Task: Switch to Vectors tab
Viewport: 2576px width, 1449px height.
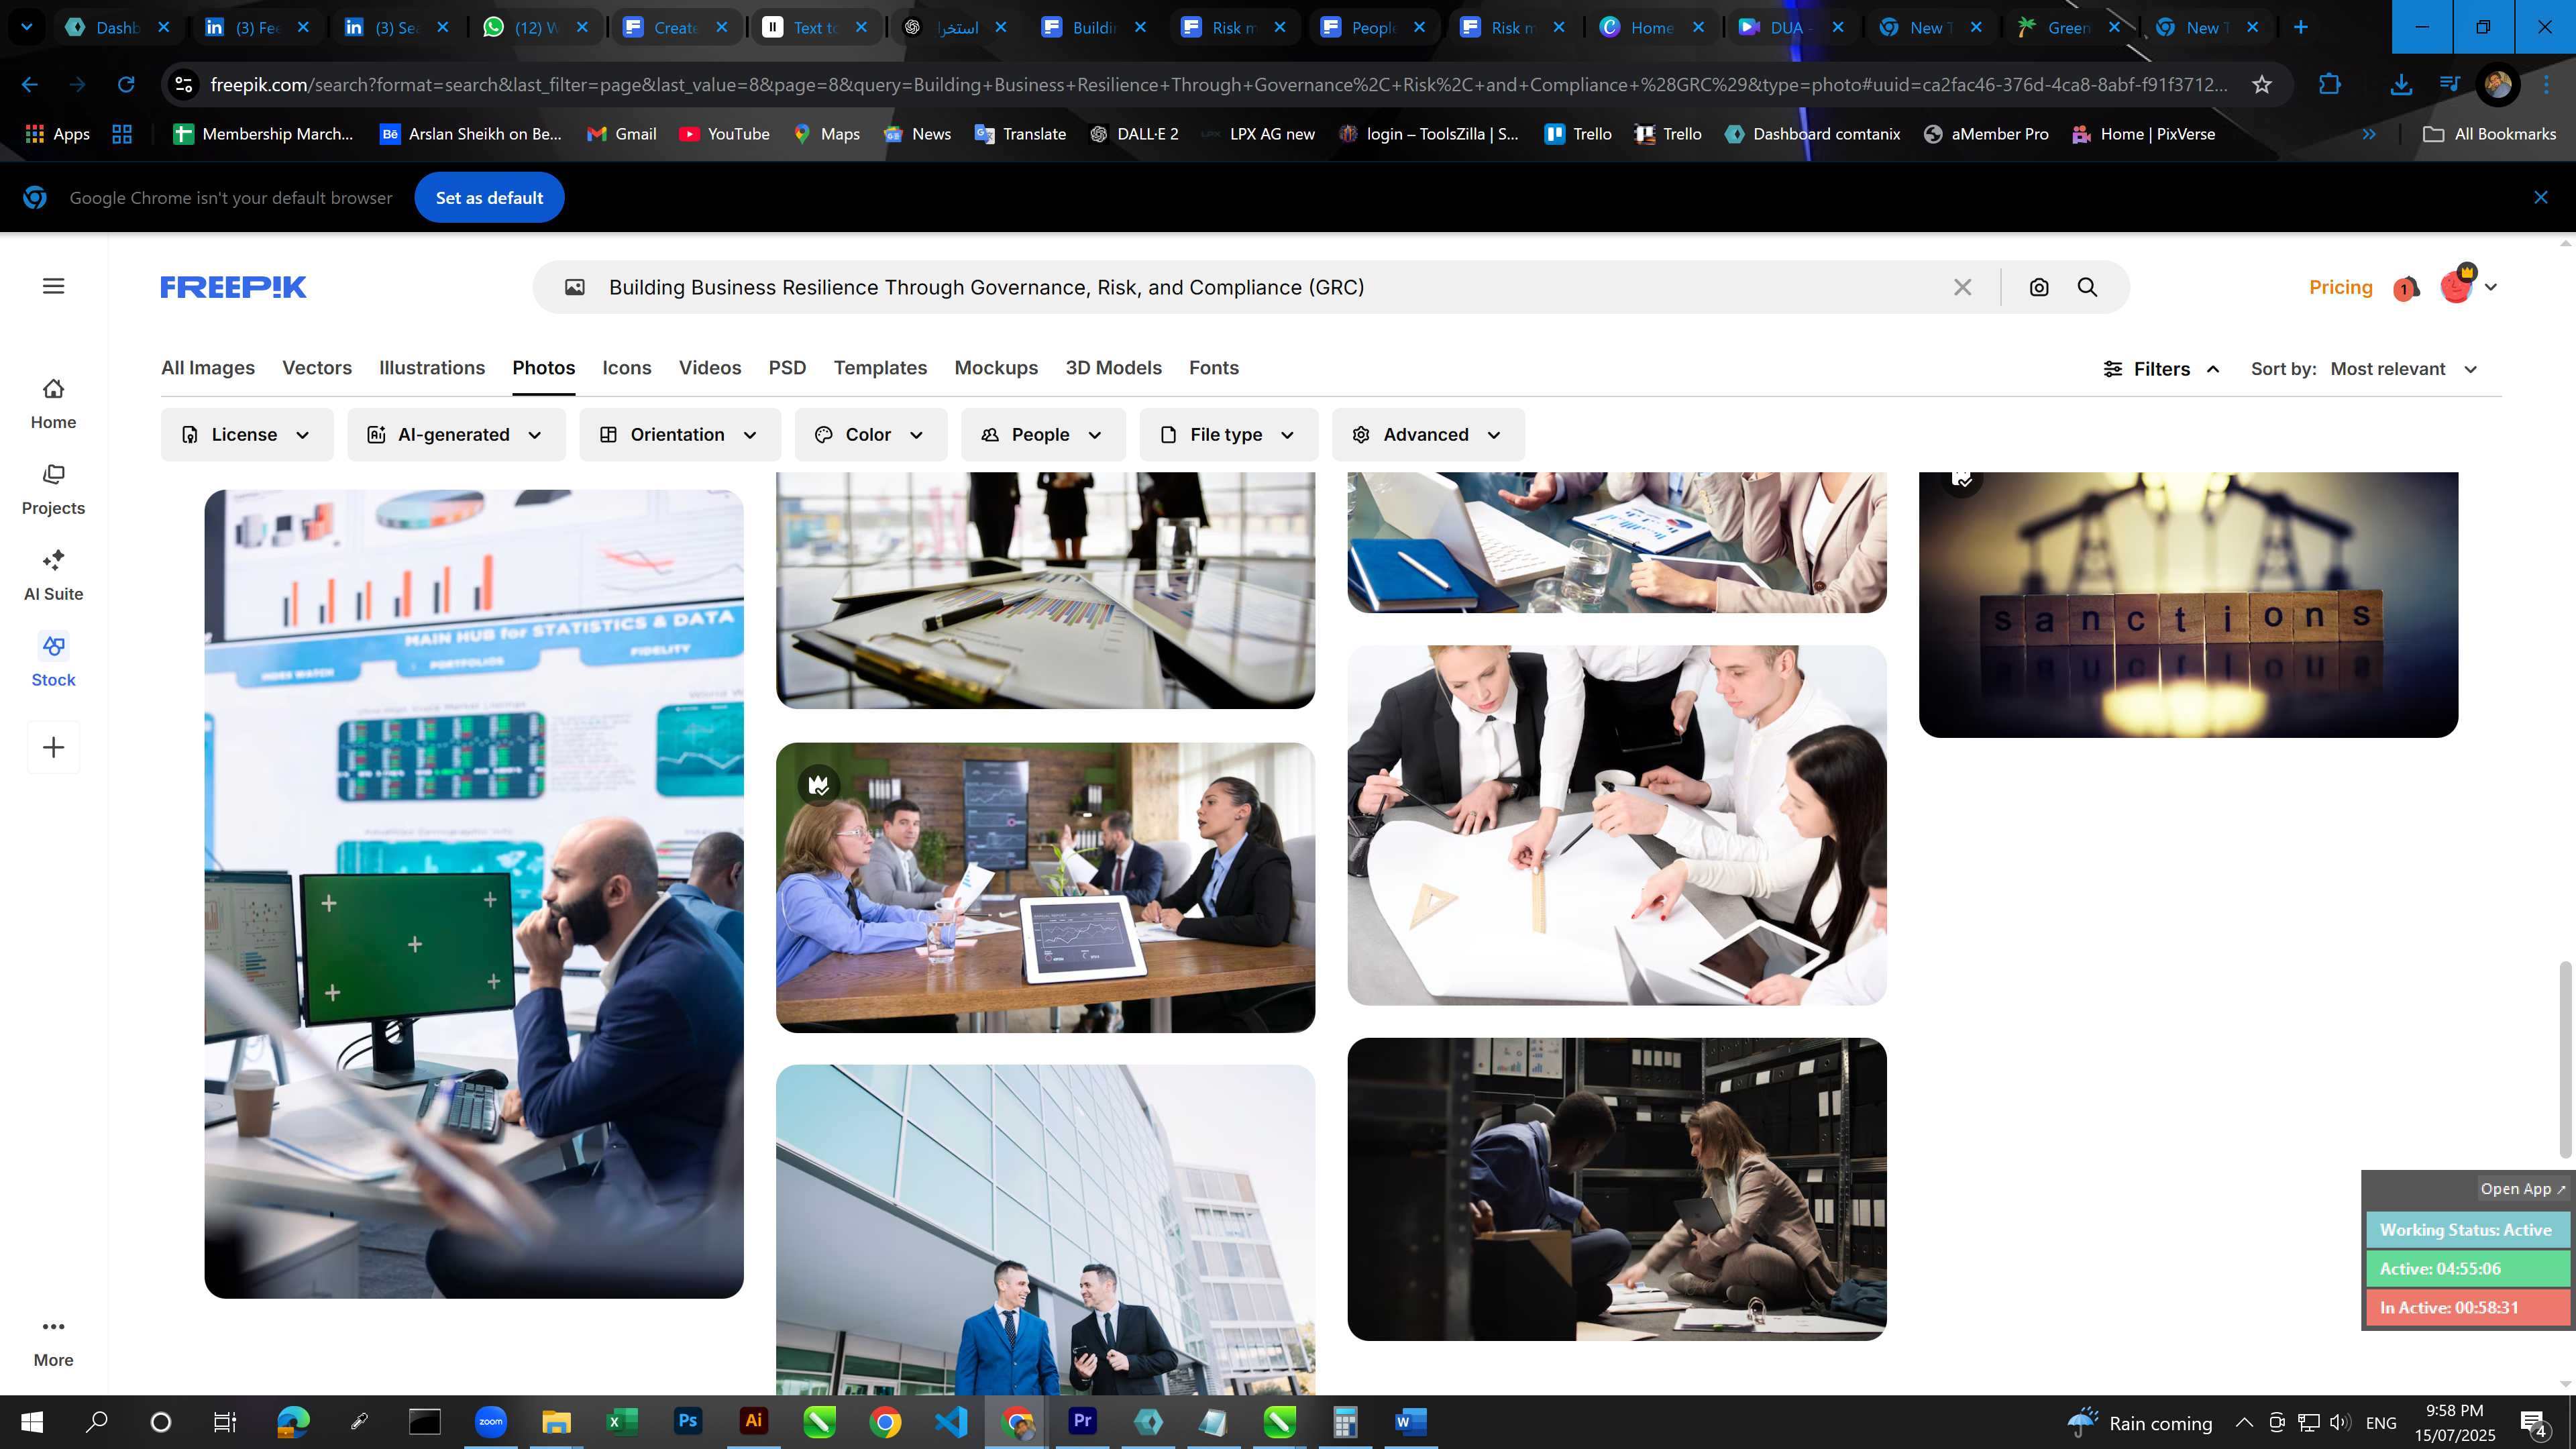Action: point(317,368)
